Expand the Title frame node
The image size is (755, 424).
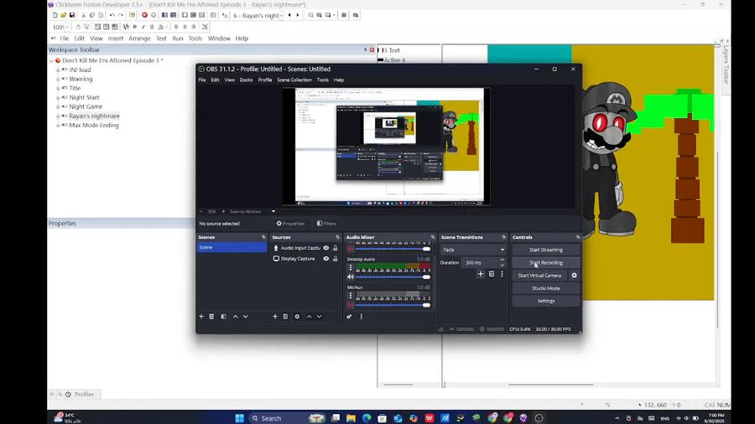point(58,89)
